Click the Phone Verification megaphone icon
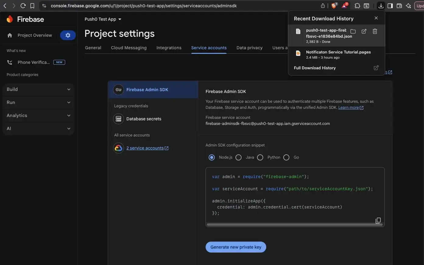Screen dimensions: 424x265 pyautogui.click(x=9, y=62)
